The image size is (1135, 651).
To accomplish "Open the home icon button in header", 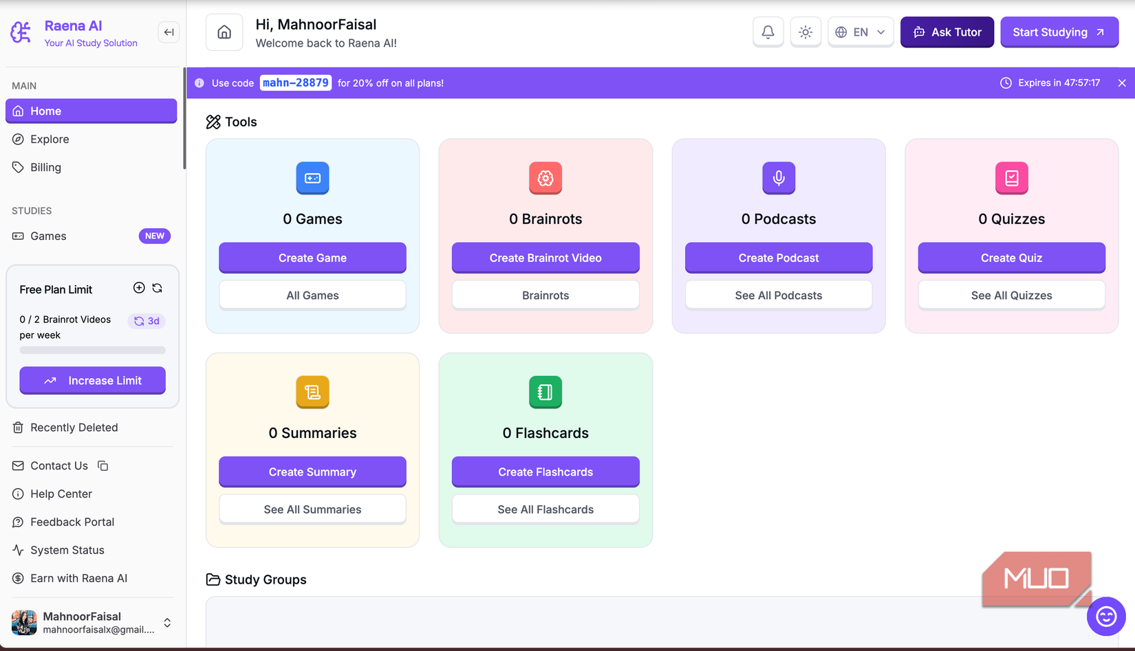I will pyautogui.click(x=224, y=32).
